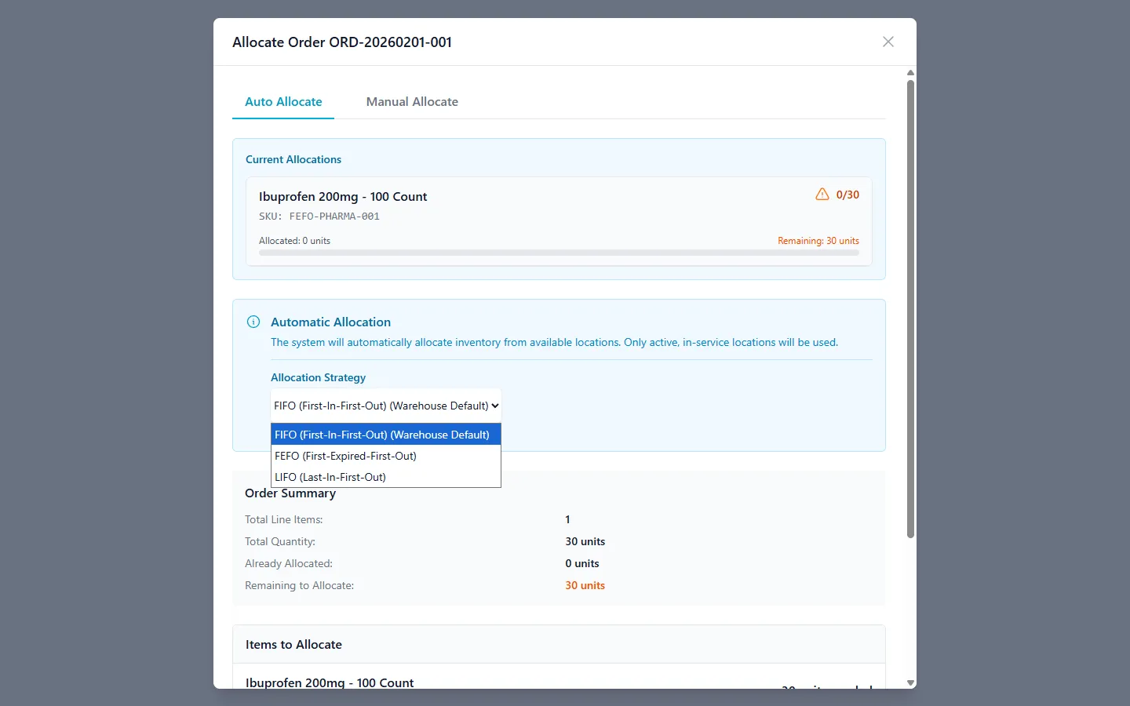Click the red 30 units remaining value
This screenshot has width=1130, height=706.
pos(585,585)
